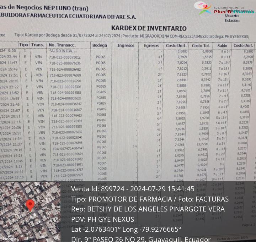This screenshot has height=242, width=256.
Task: Select the Saldo column header
Action: 222,46
